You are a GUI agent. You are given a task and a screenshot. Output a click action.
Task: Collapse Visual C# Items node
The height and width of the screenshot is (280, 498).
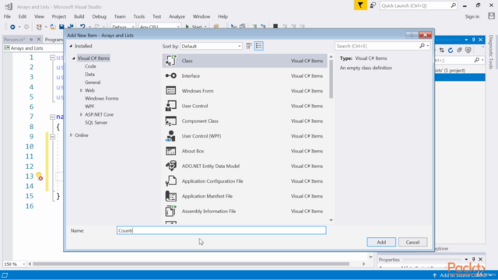click(74, 58)
